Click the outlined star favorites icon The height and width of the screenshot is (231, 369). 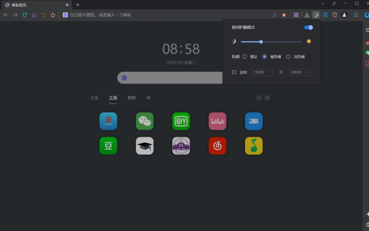(x=53, y=15)
